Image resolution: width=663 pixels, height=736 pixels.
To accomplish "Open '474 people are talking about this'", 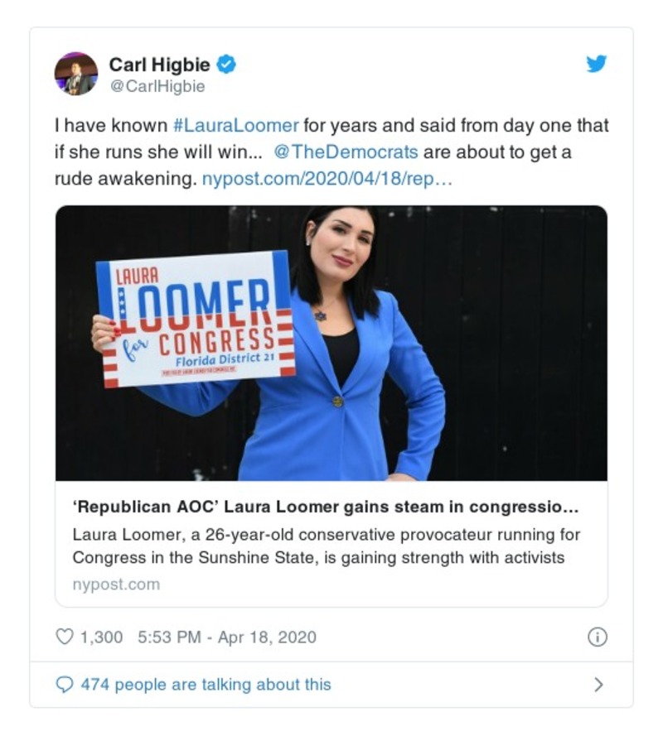I will coord(206,685).
